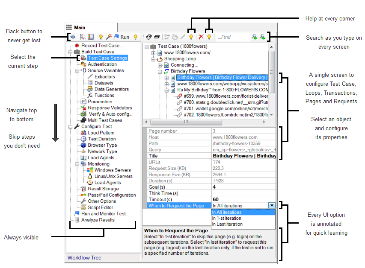The image size is (365, 268).
Task: Click the Workflow Tree label at the bottom
Action: [x=84, y=258]
